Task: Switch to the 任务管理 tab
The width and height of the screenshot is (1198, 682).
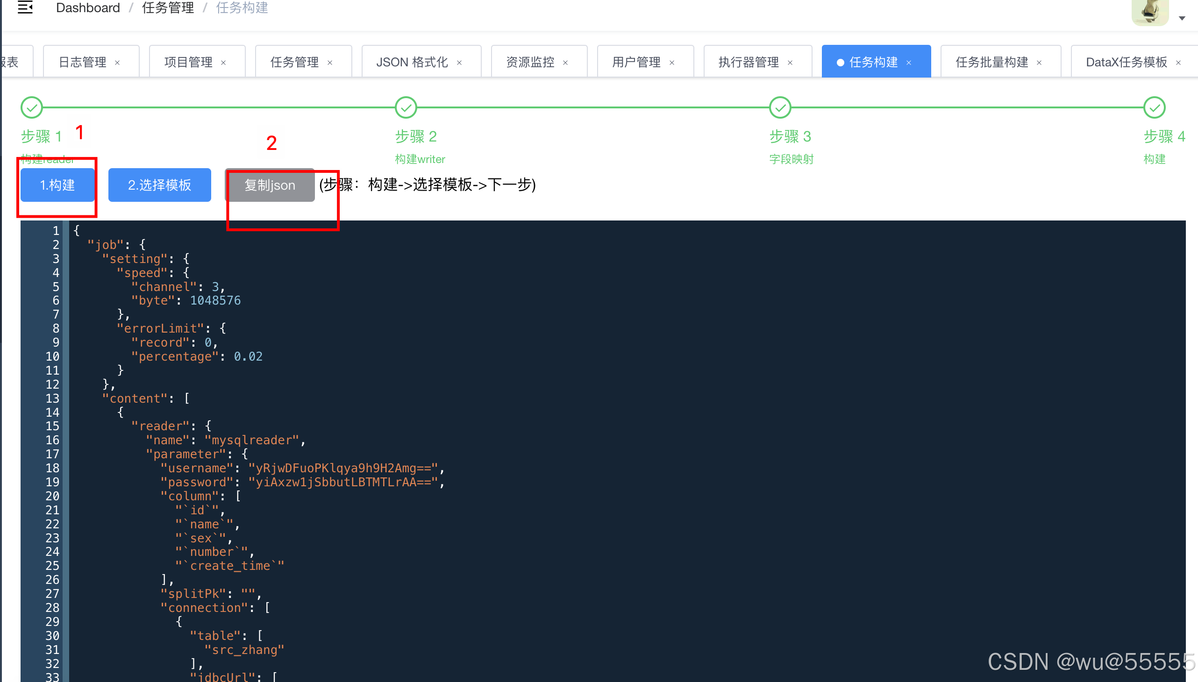Action: 294,62
